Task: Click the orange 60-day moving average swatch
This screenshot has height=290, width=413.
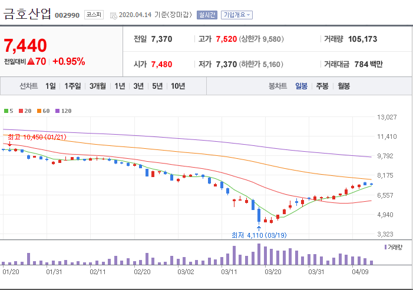Action: 39,111
